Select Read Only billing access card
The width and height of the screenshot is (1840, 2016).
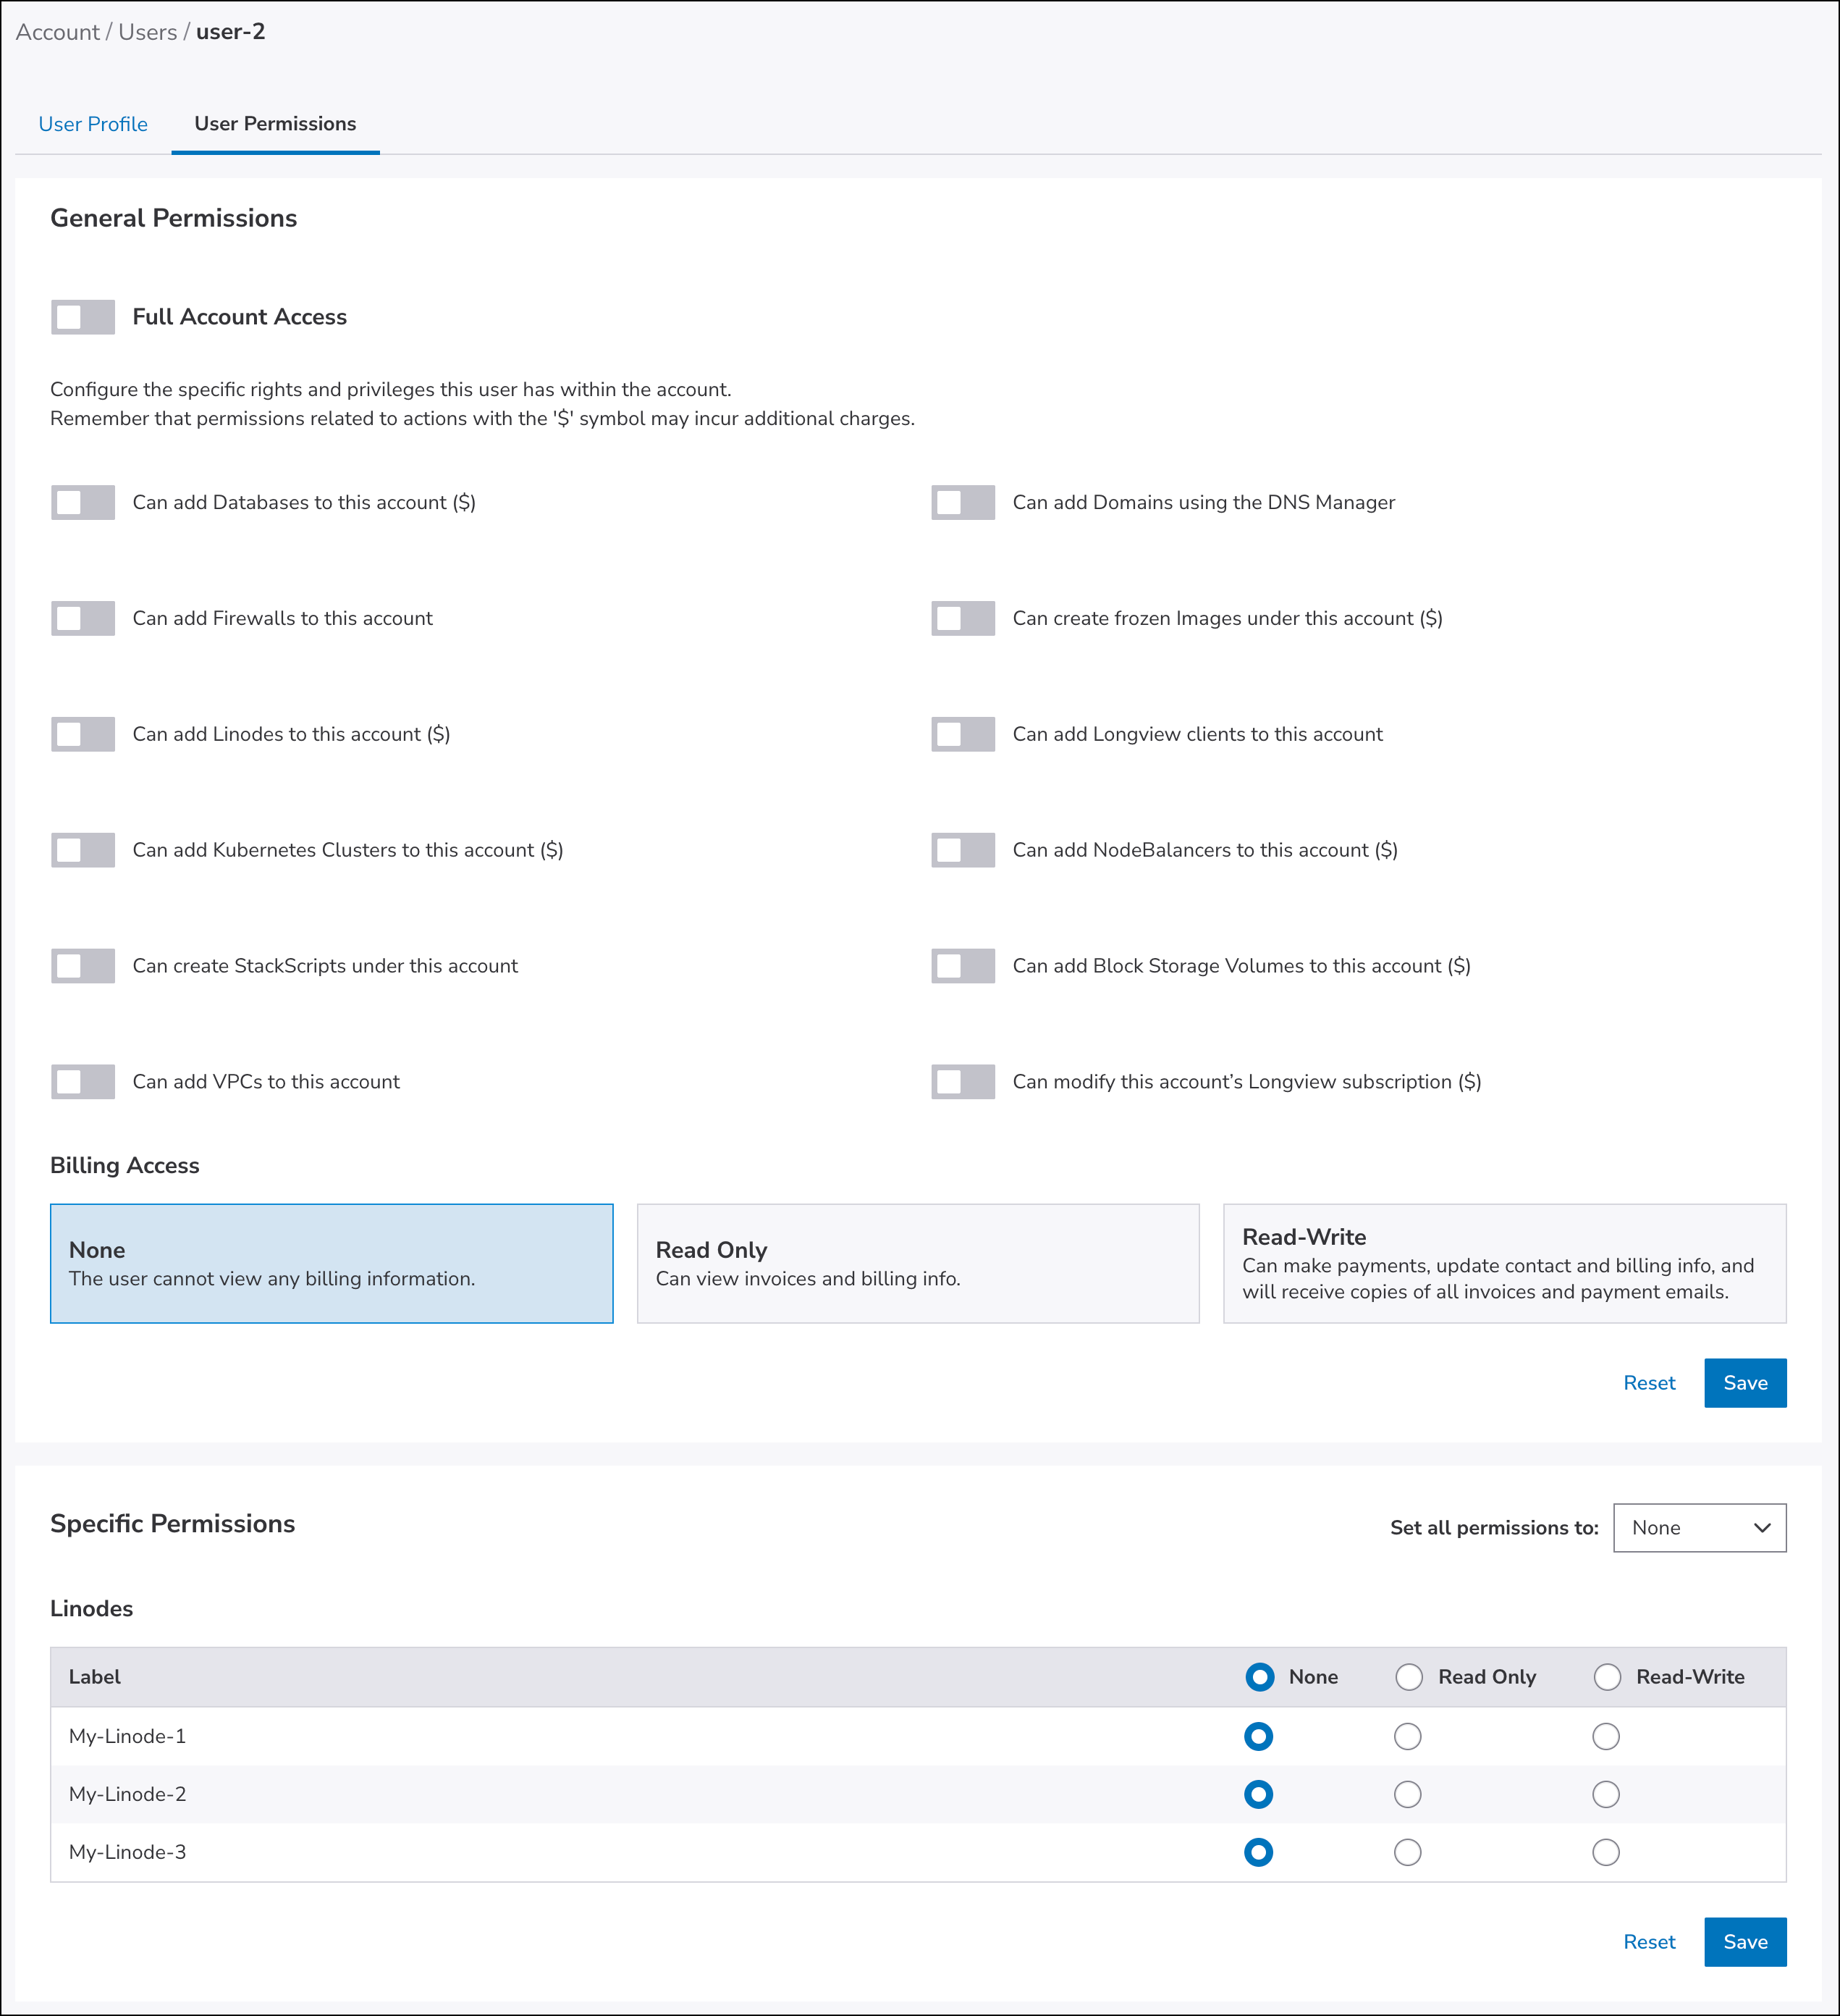tap(918, 1263)
